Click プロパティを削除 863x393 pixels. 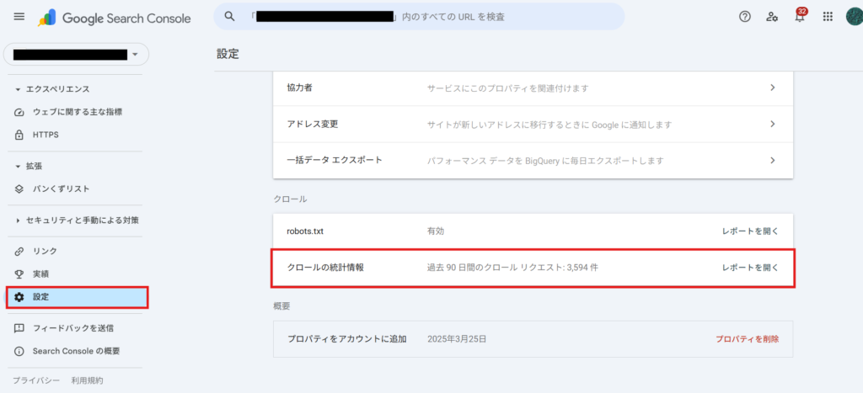coord(747,339)
